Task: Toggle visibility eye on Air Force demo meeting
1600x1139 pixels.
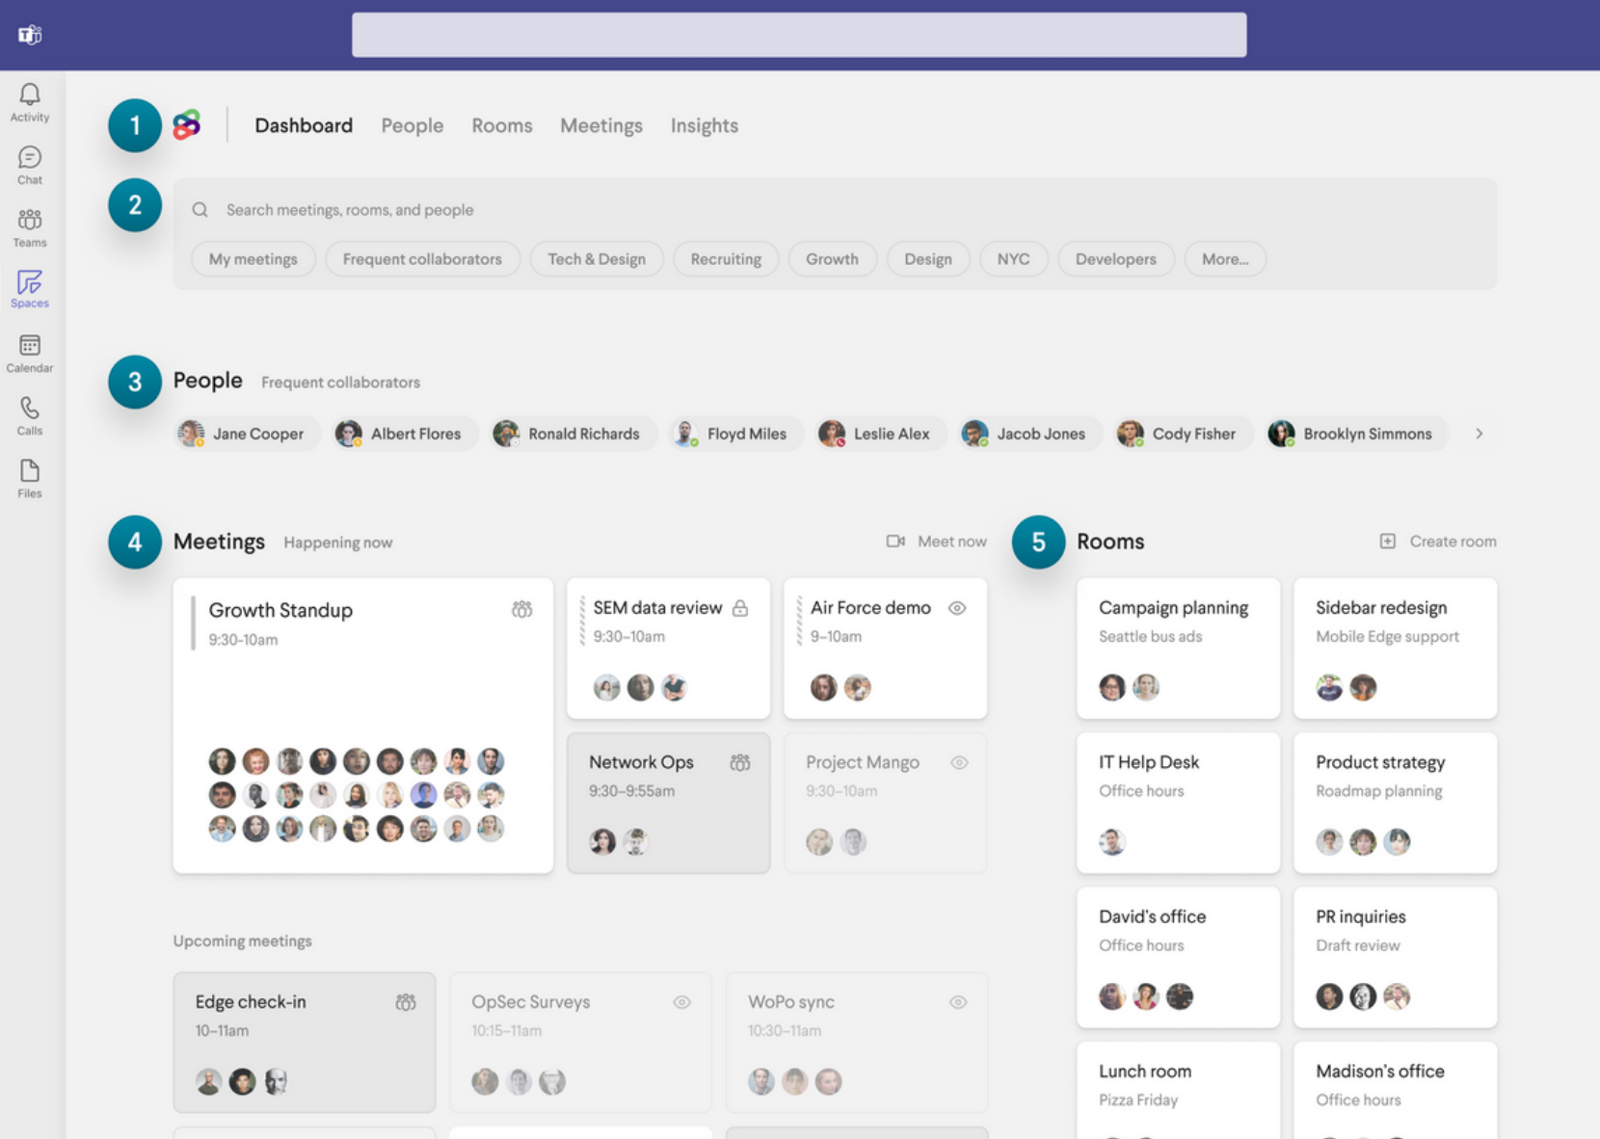Action: [x=958, y=608]
